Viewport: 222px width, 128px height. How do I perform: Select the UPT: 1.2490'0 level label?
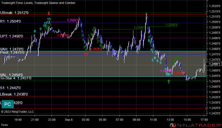11,36
